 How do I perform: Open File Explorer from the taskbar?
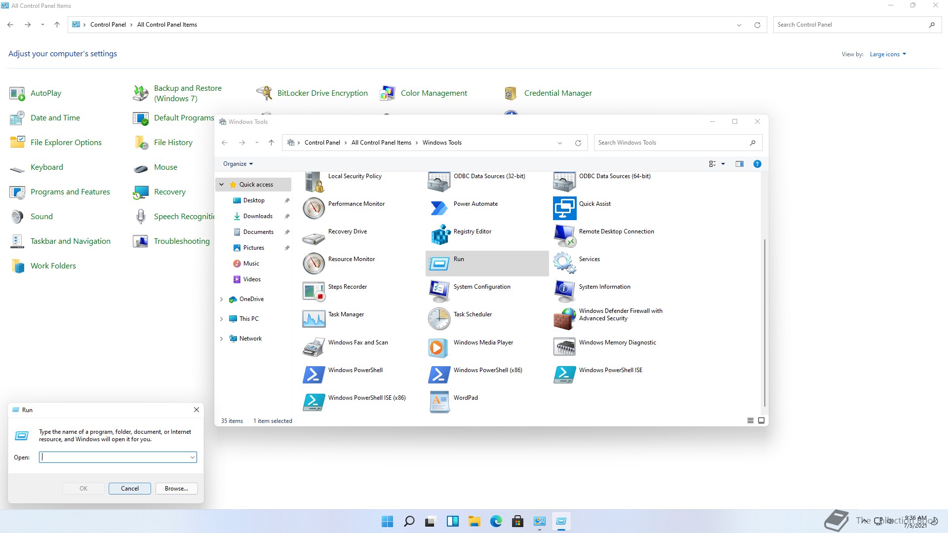click(x=474, y=521)
